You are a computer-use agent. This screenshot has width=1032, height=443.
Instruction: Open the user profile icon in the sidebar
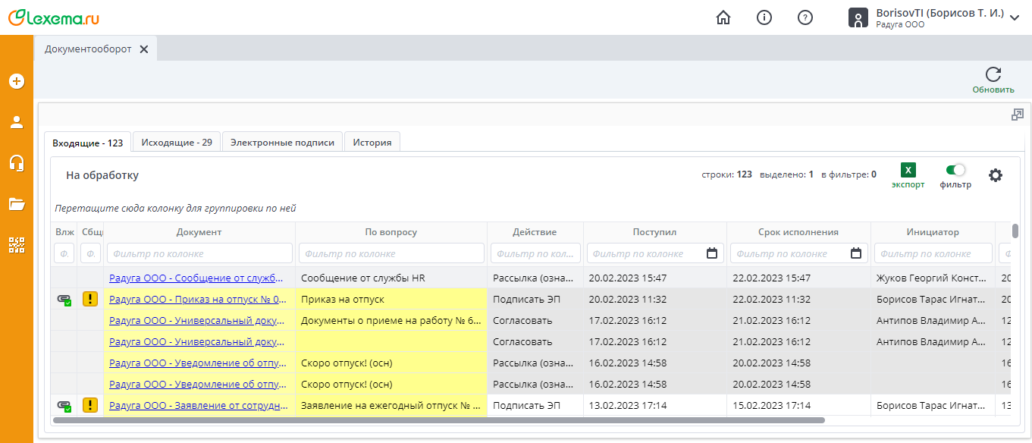(17, 122)
